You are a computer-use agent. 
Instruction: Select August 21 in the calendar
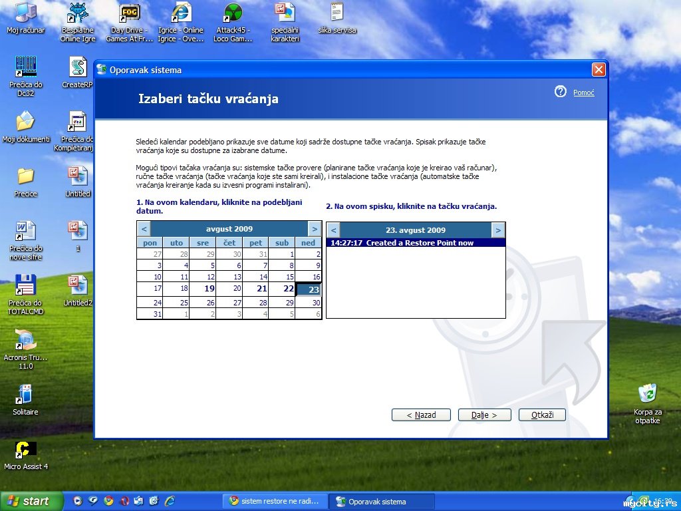255,289
